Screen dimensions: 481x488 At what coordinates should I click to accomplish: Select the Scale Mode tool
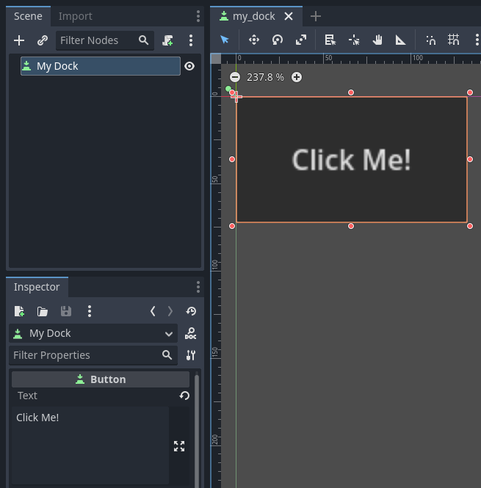301,40
